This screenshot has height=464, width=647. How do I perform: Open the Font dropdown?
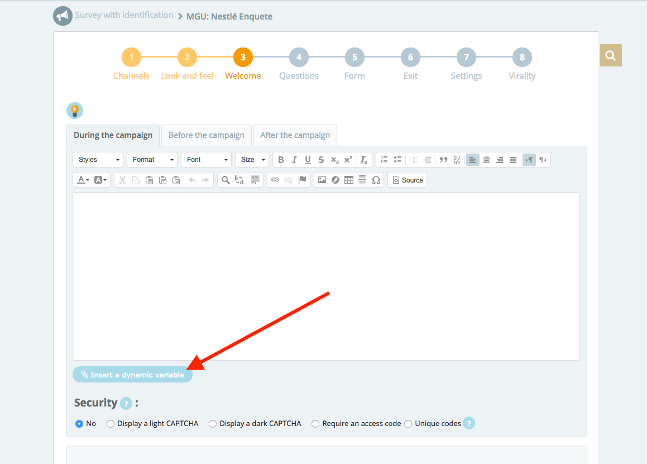pos(205,160)
